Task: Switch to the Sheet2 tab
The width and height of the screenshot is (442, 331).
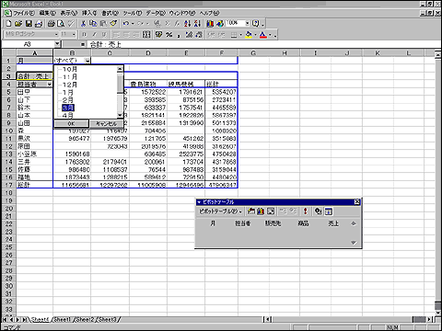Action: [x=85, y=319]
